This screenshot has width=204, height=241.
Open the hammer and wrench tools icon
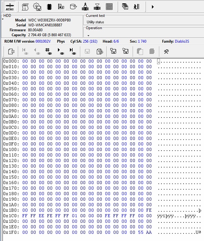(166, 52)
